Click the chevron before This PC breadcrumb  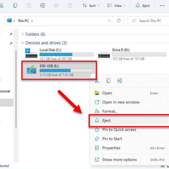click(x=14, y=21)
